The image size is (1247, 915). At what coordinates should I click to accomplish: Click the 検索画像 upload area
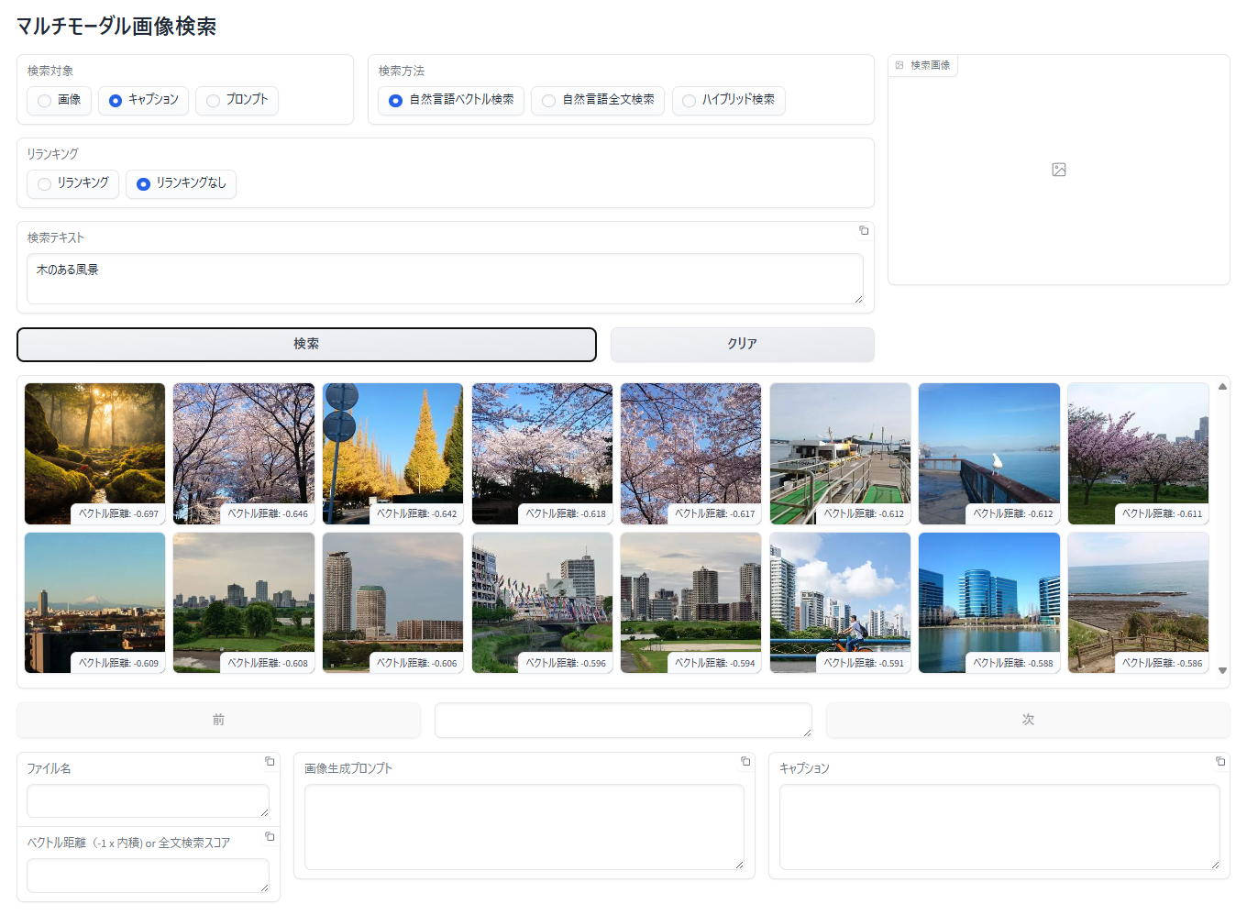tap(1059, 170)
